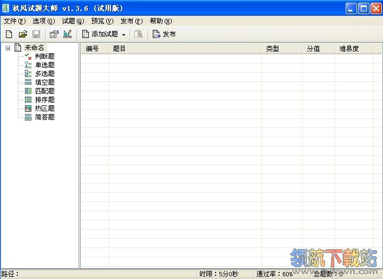Click the 匹配题 matching icon
The width and height of the screenshot is (383, 279).
point(28,91)
